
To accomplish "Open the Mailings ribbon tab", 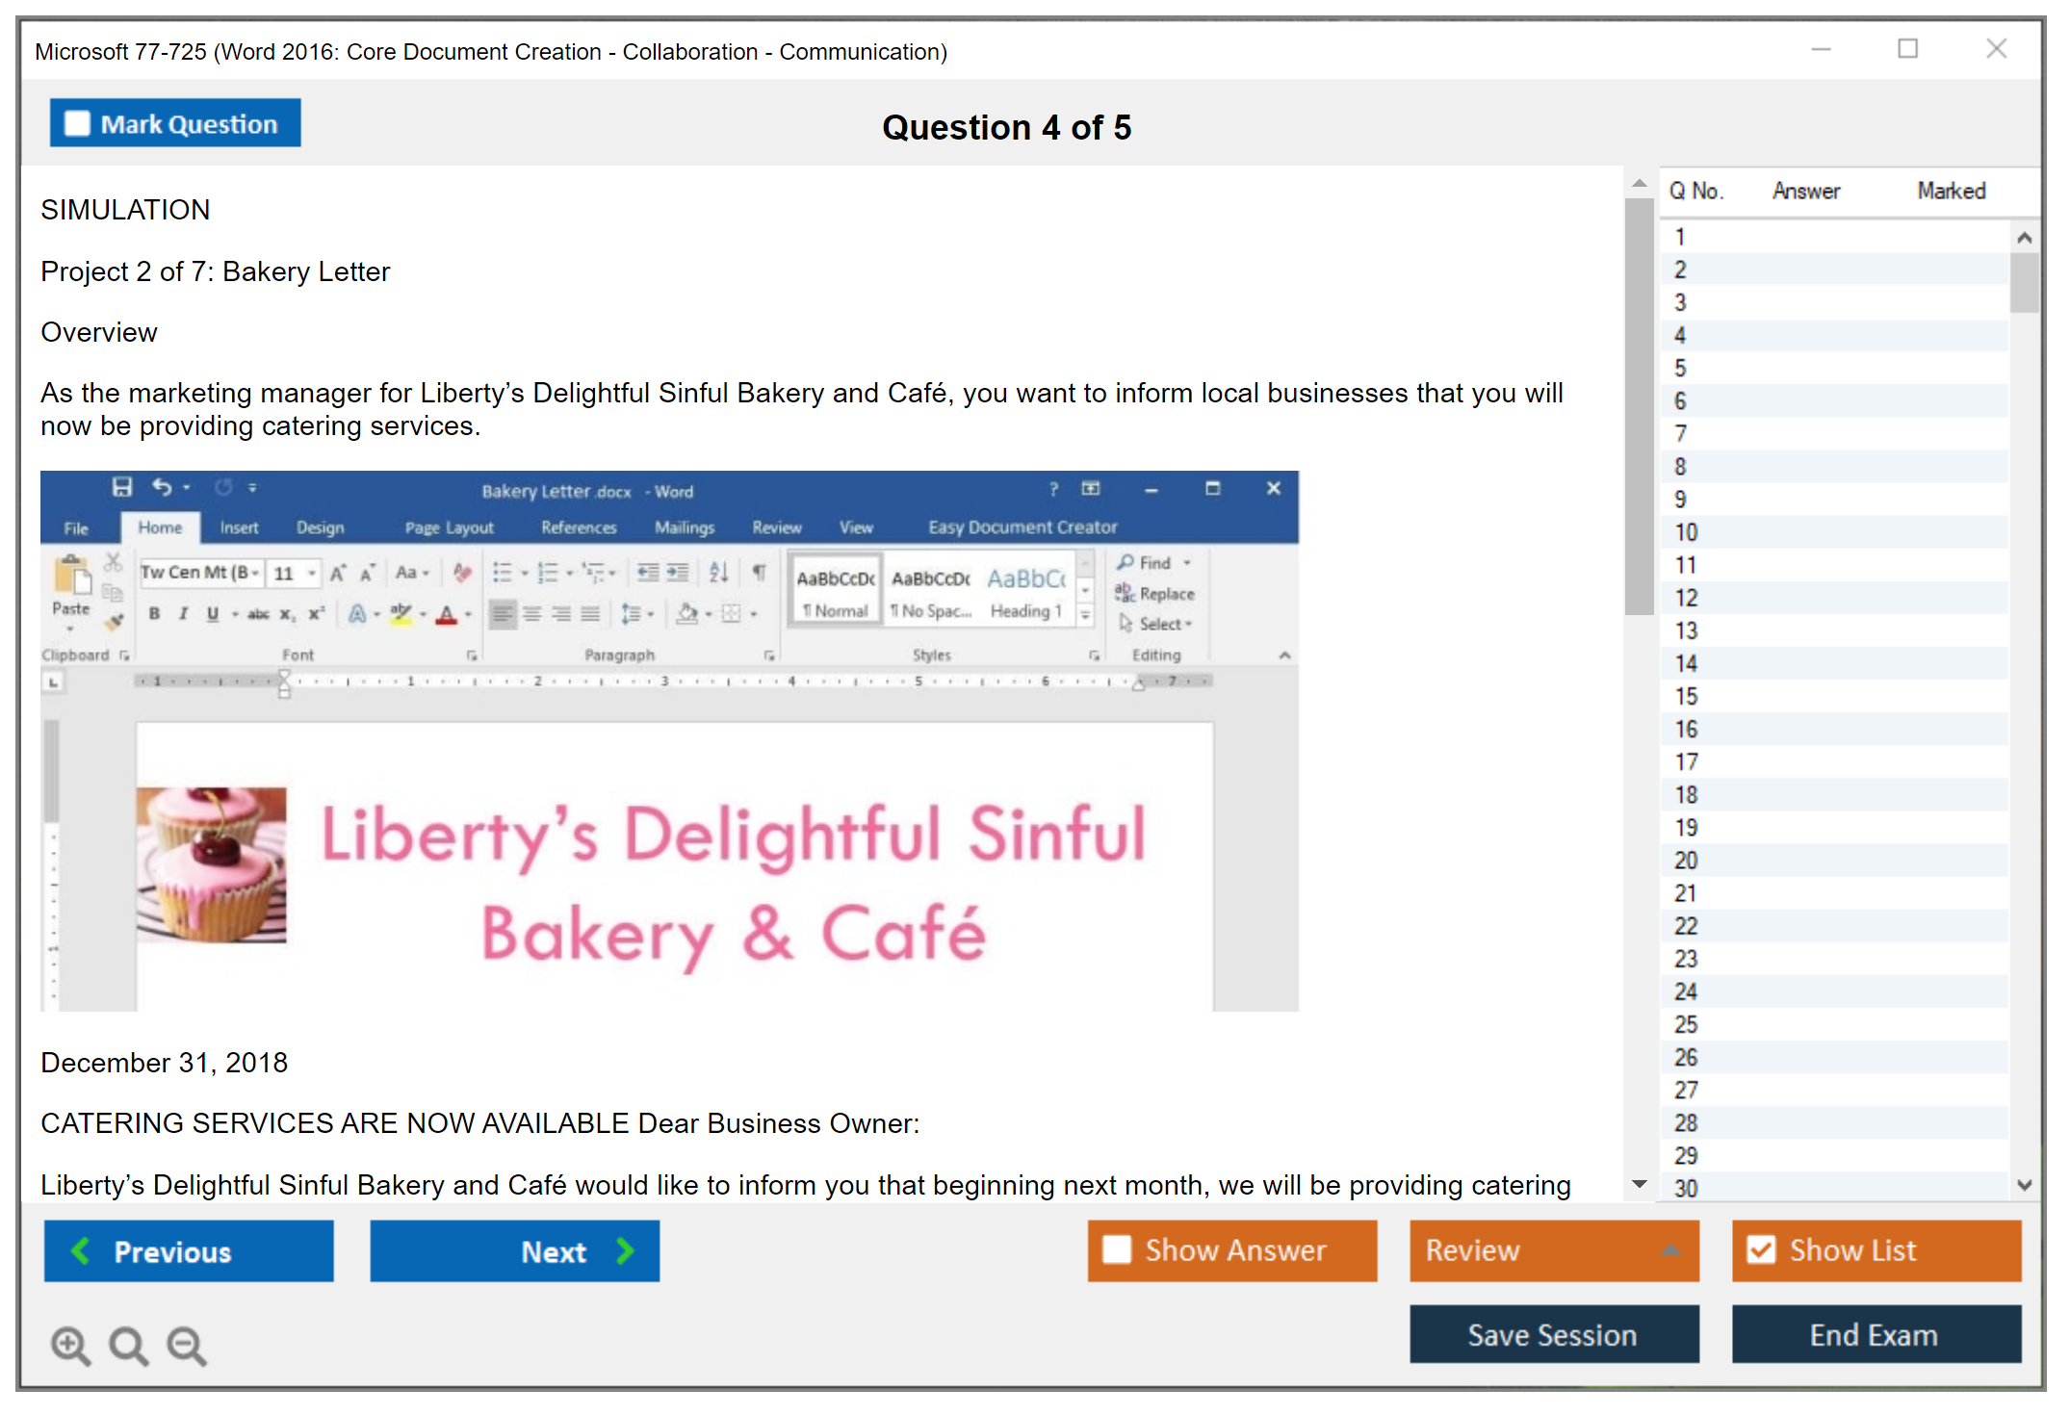I will [685, 527].
